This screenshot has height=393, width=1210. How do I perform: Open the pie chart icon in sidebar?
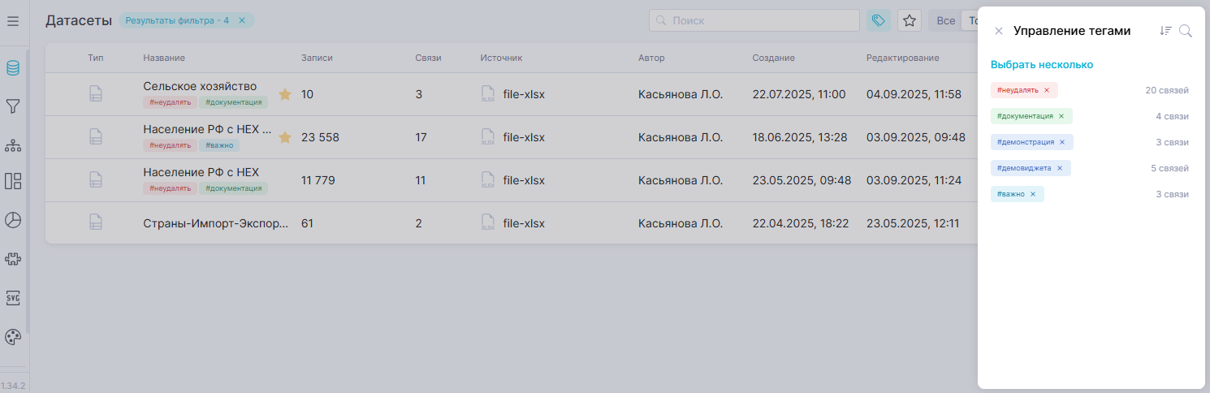[13, 220]
